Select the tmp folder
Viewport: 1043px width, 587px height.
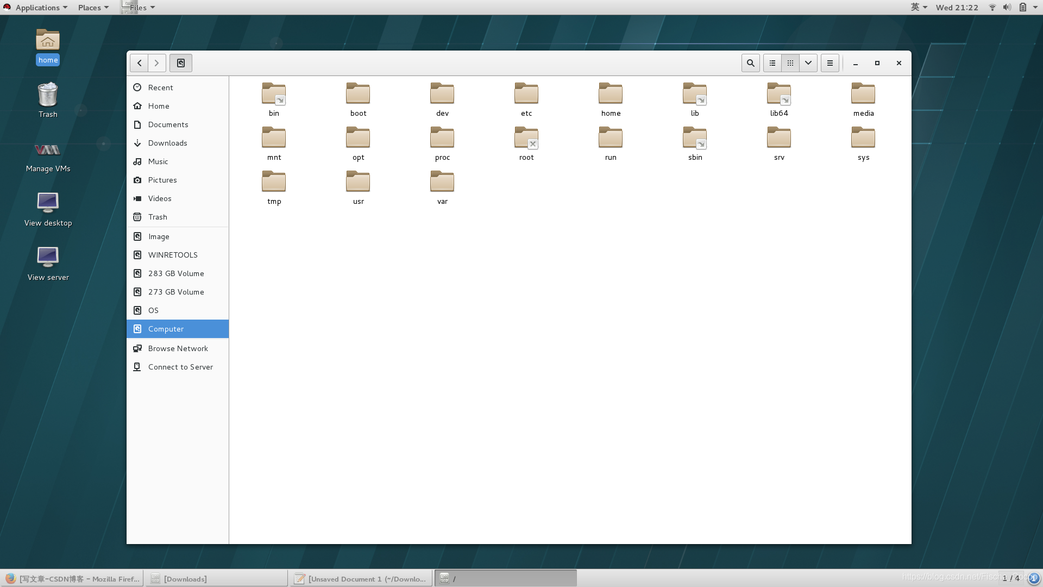coord(274,188)
